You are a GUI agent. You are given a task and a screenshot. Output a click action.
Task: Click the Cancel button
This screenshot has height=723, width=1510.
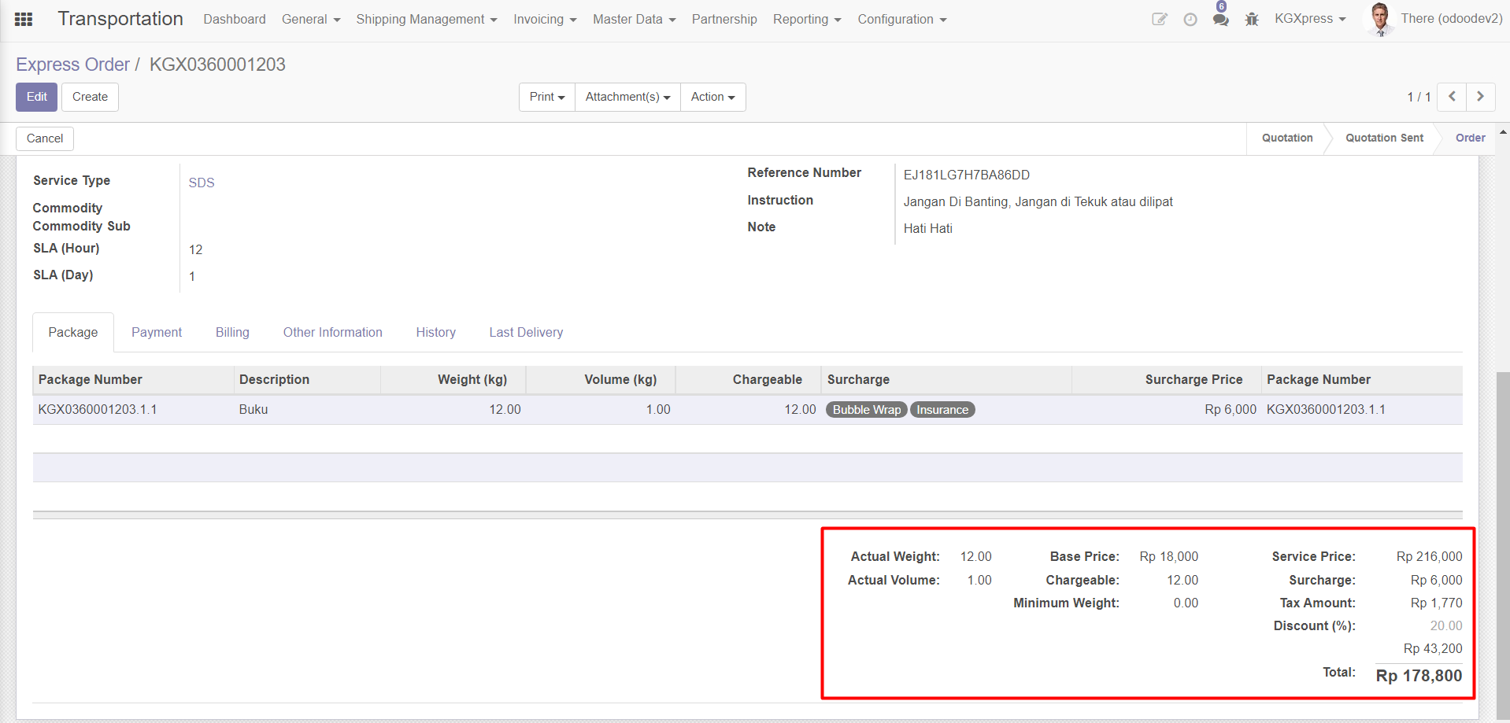click(45, 138)
